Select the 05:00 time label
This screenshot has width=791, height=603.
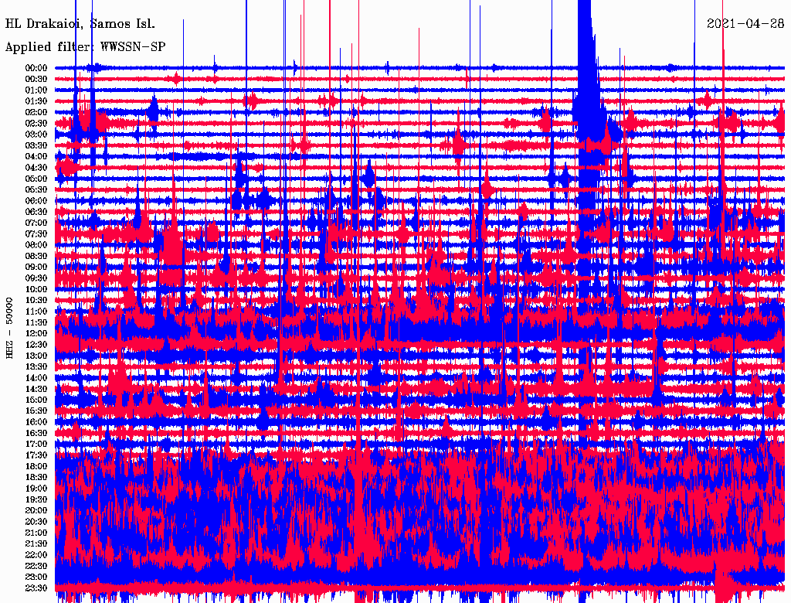(x=36, y=179)
